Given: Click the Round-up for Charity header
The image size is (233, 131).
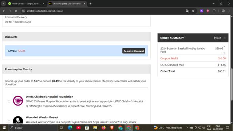Looking at the screenshot, I should tap(76, 69).
